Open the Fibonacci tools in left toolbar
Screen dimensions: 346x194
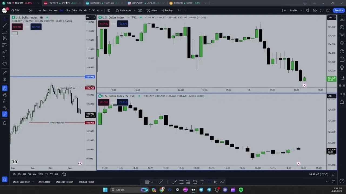click(5, 32)
